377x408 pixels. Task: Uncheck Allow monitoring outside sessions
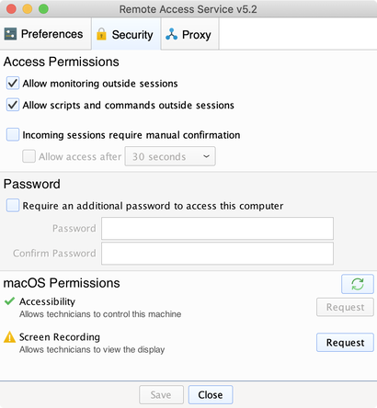(x=13, y=83)
